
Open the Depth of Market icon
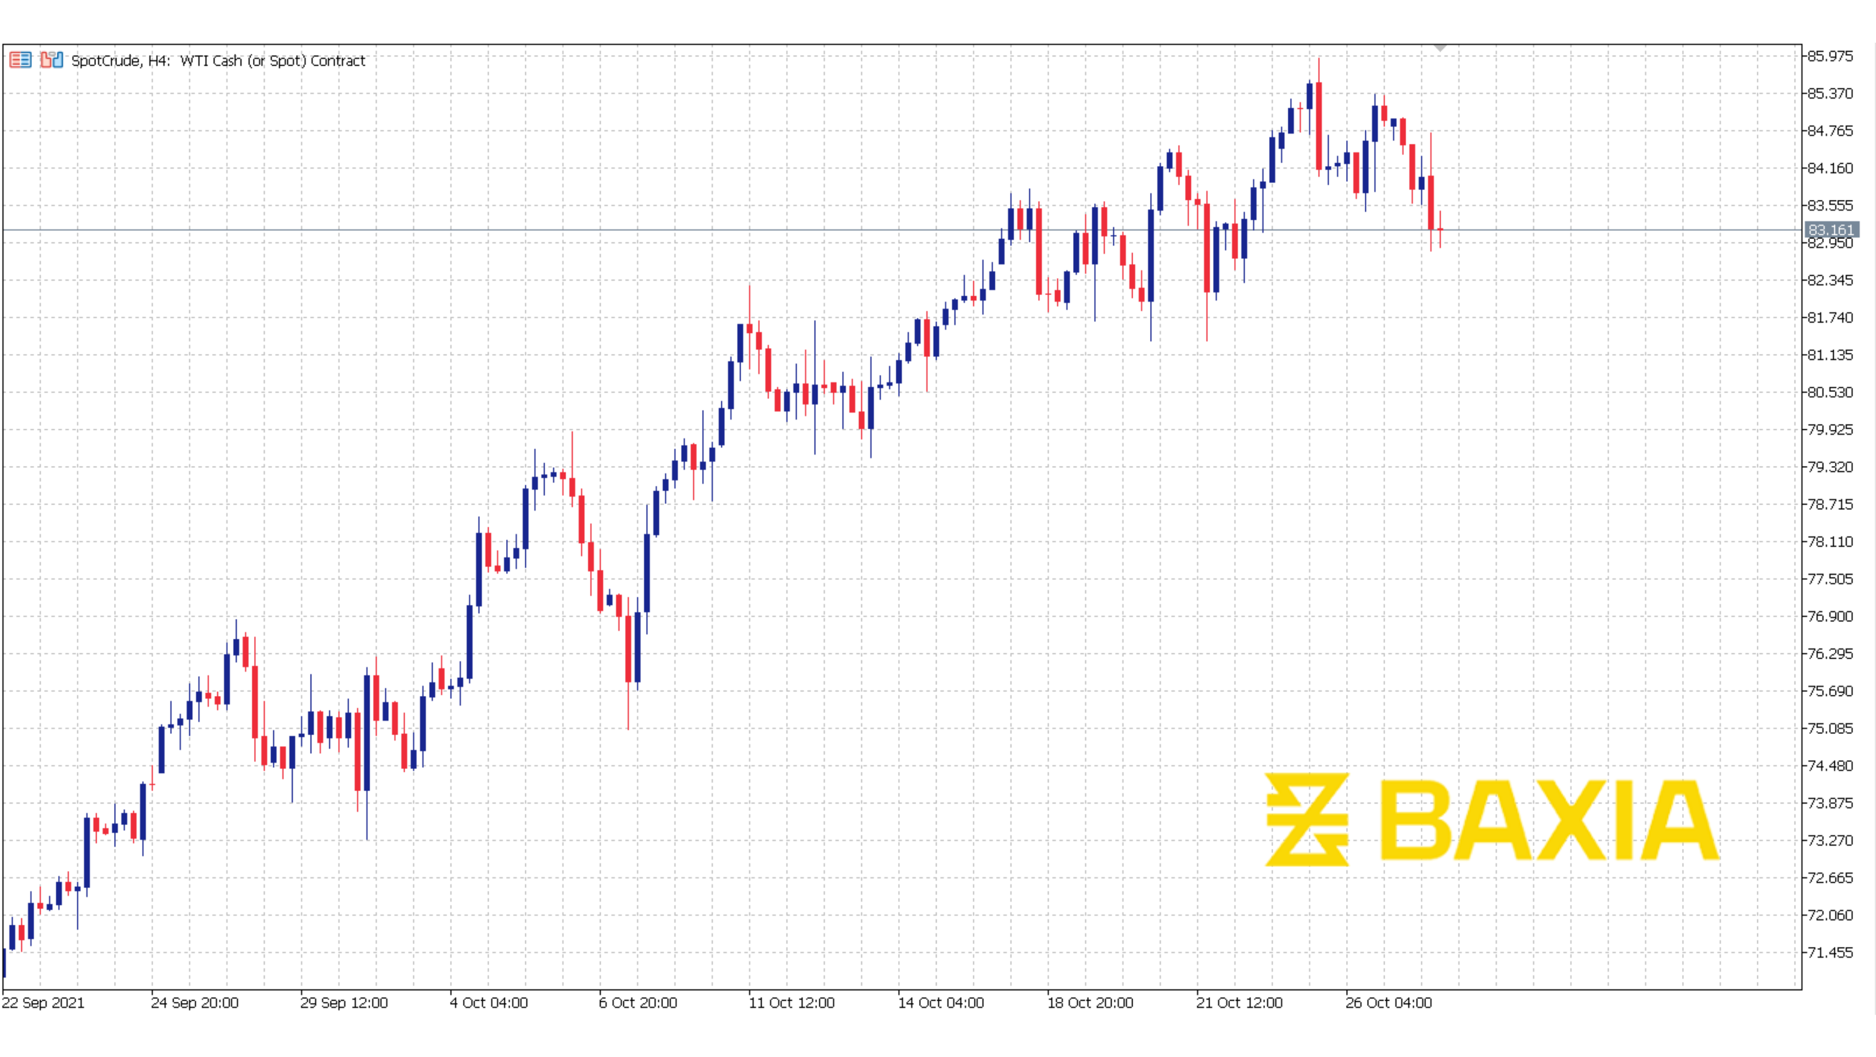coord(52,61)
